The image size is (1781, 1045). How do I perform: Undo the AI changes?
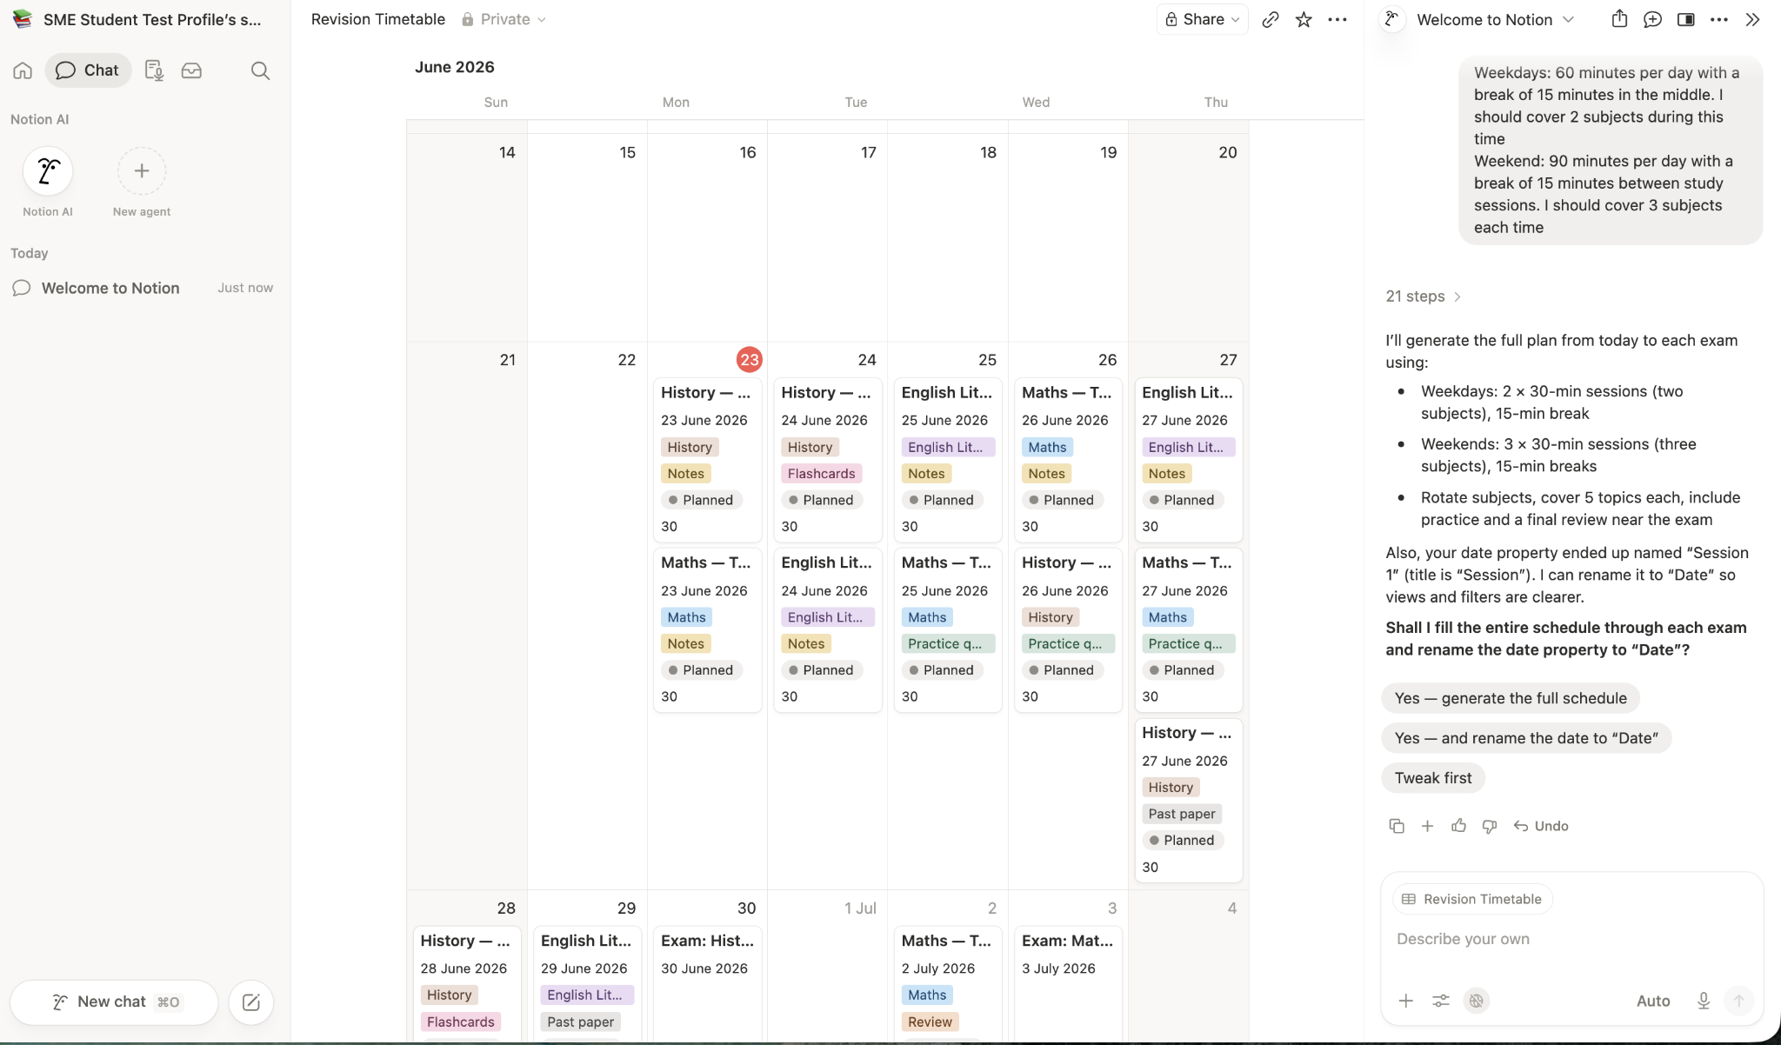click(1541, 826)
